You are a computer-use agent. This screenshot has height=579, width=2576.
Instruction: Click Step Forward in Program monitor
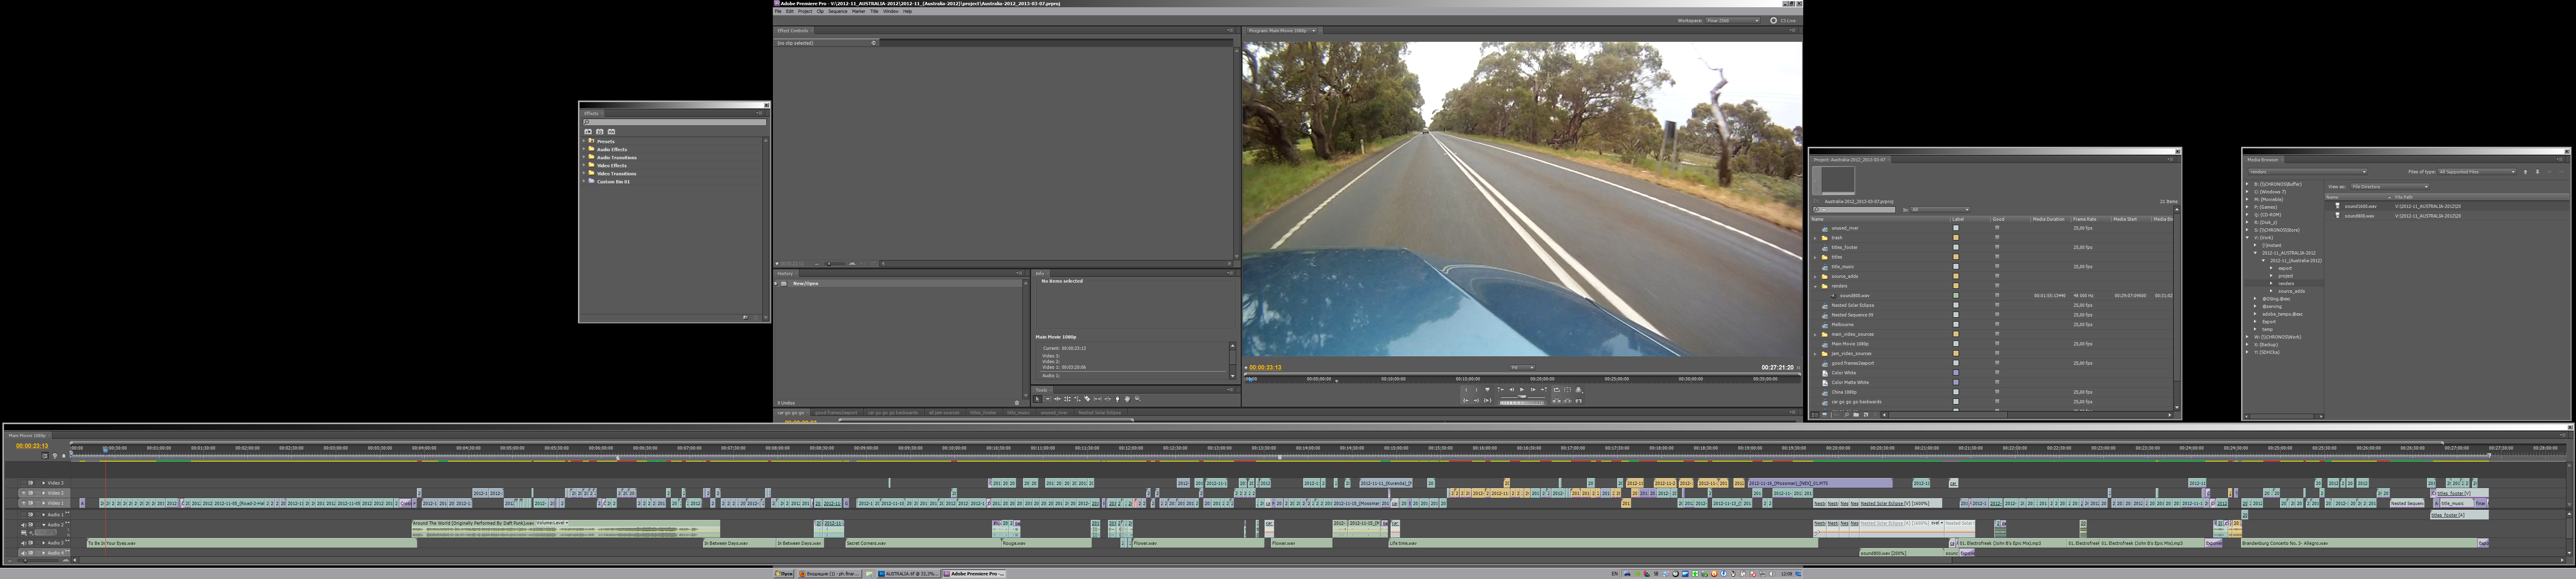pos(1533,389)
